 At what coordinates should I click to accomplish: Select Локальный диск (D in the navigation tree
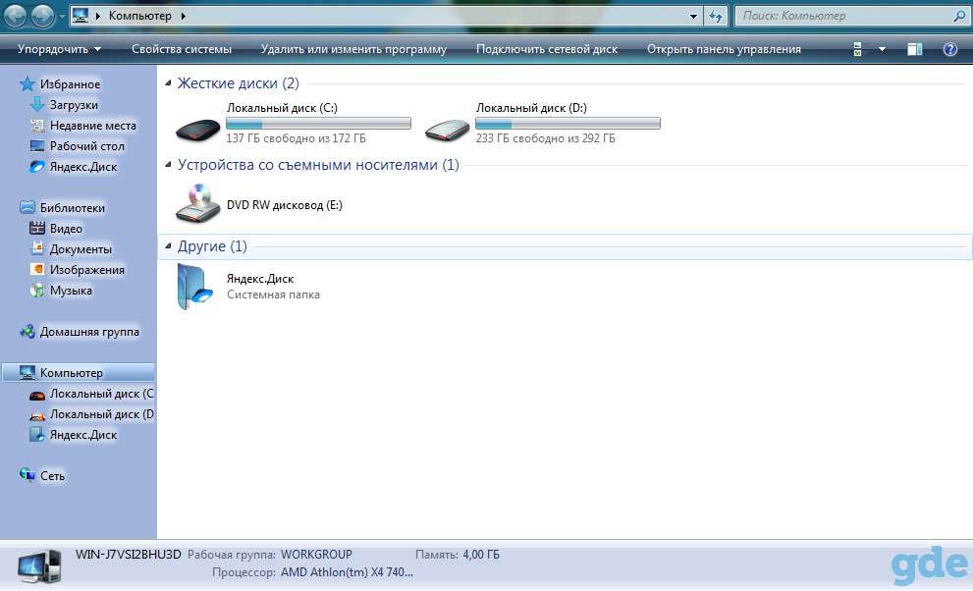pyautogui.click(x=92, y=413)
